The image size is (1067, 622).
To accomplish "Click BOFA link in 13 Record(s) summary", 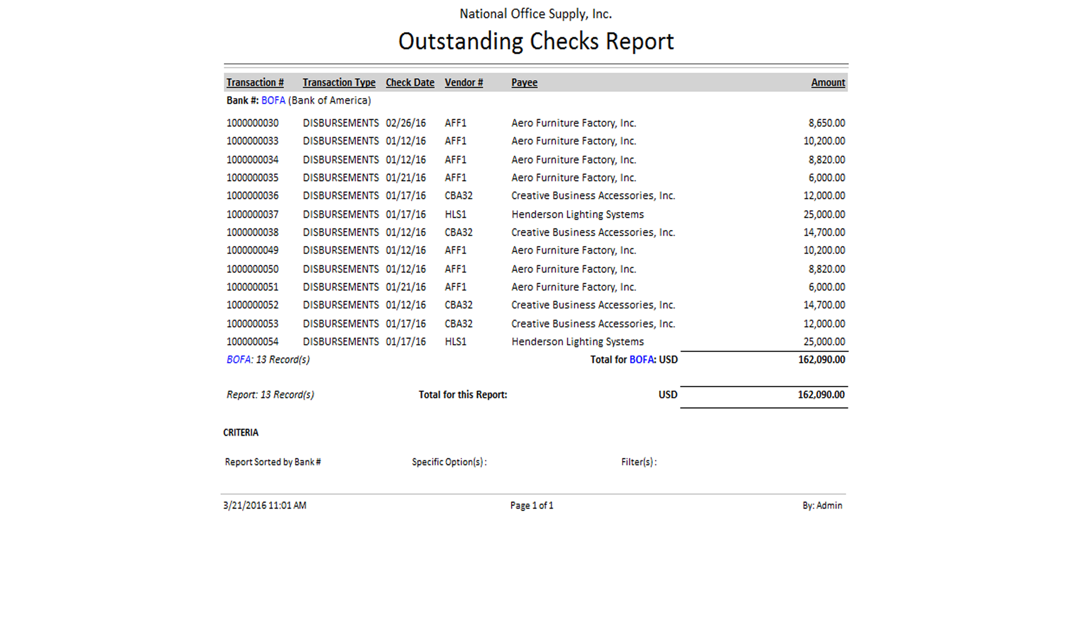I will click(x=238, y=360).
